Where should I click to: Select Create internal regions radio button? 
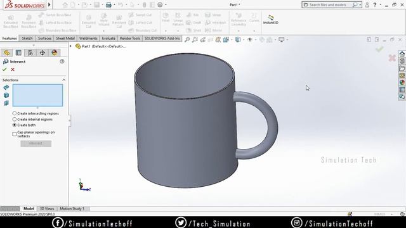(x=15, y=119)
